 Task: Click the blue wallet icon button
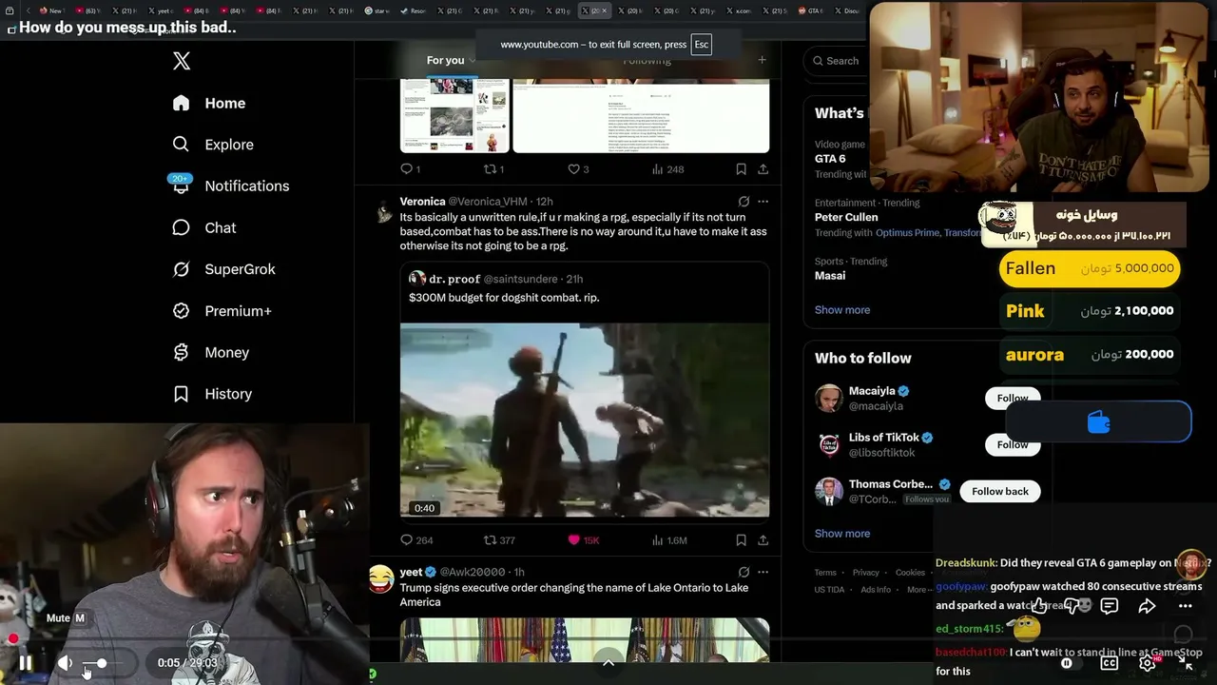[1098, 422]
